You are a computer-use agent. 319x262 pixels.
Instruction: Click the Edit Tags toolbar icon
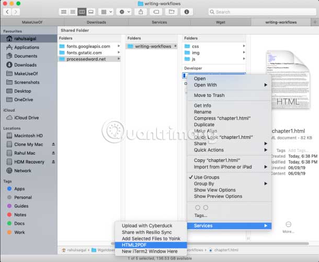click(x=156, y=12)
